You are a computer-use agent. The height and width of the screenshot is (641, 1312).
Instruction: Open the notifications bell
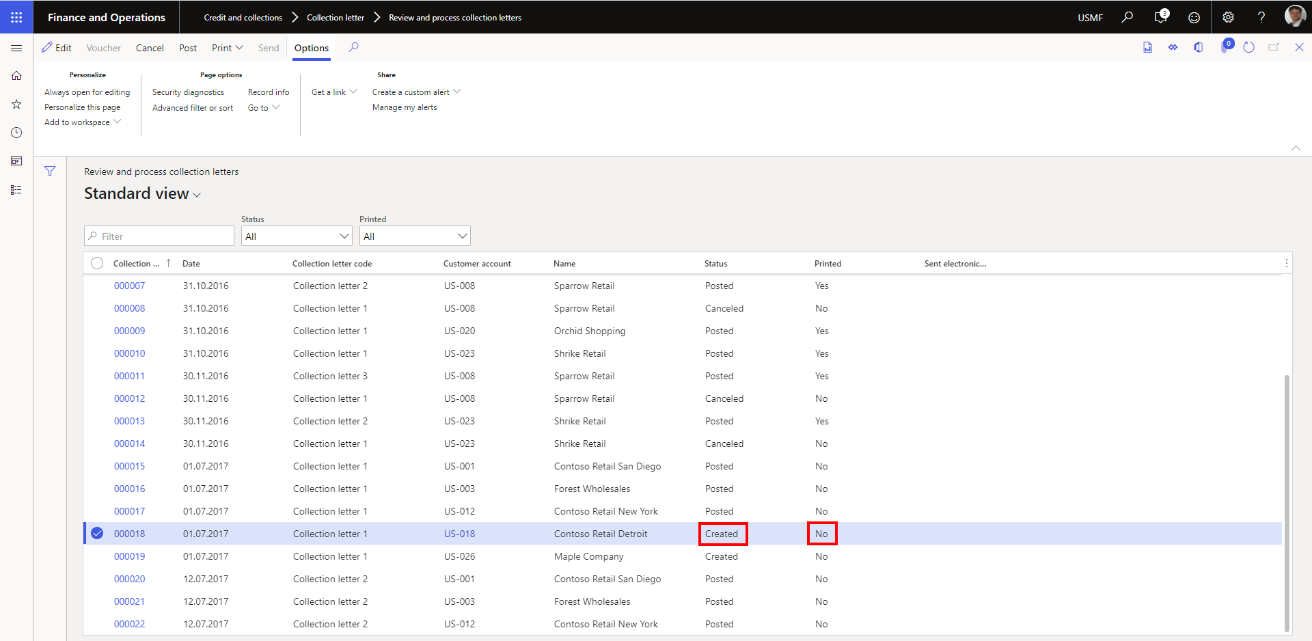coord(1160,17)
